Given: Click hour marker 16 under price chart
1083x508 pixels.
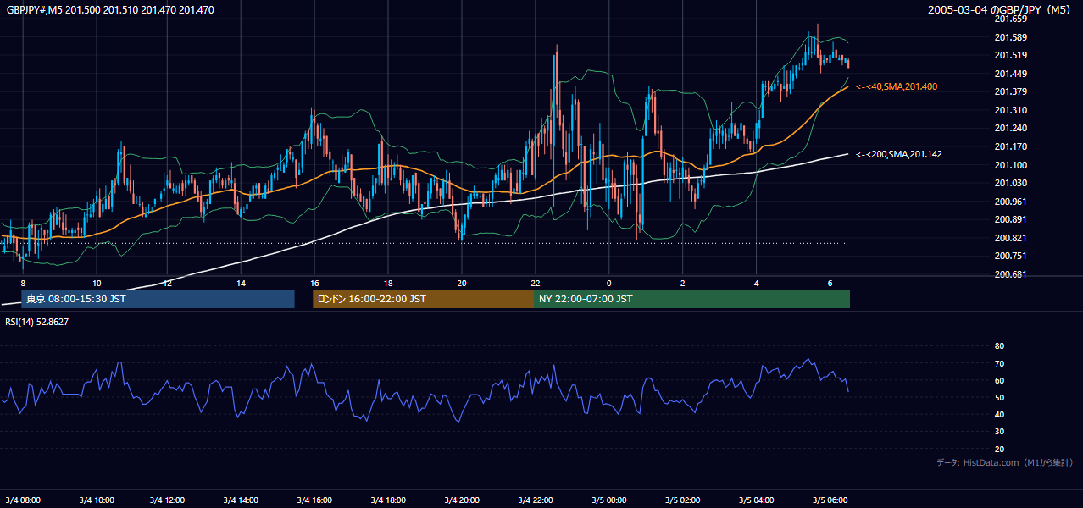Looking at the screenshot, I should pyautogui.click(x=314, y=283).
